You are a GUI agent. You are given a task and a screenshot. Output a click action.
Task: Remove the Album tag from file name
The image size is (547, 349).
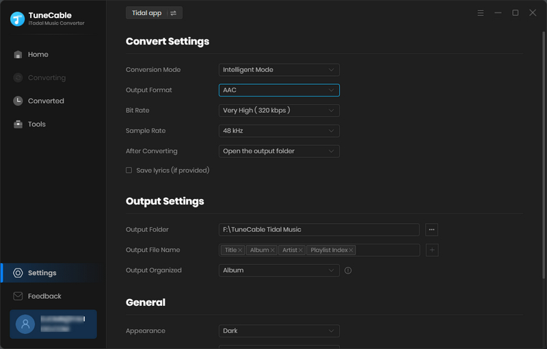click(x=272, y=250)
